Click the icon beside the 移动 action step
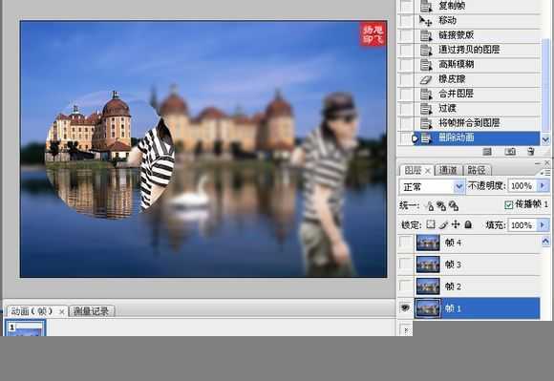Image resolution: width=554 pixels, height=381 pixels. point(425,20)
